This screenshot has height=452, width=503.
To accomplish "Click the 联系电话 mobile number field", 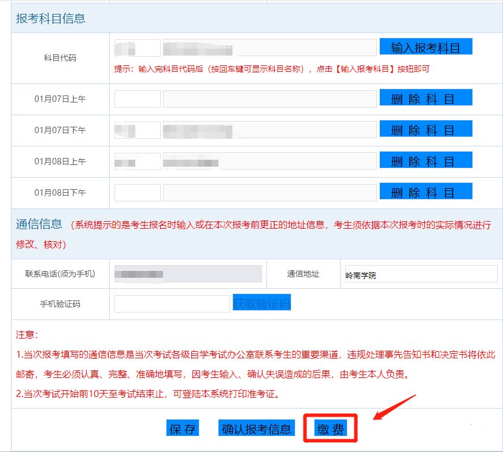I will point(188,274).
